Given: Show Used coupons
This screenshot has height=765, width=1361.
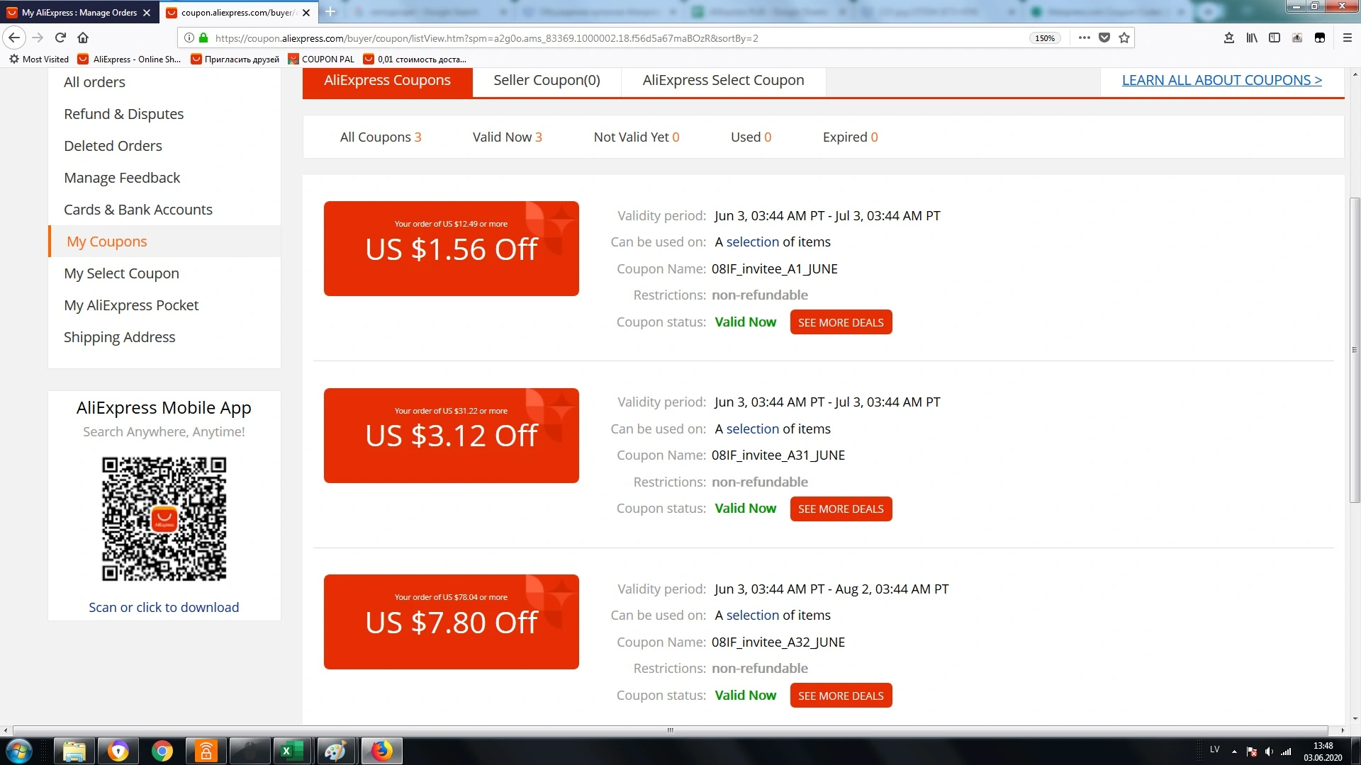Looking at the screenshot, I should 751,137.
